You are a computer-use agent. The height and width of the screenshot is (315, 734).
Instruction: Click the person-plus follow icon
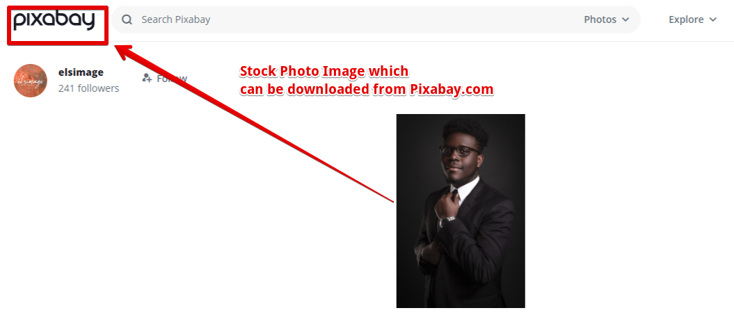147,78
